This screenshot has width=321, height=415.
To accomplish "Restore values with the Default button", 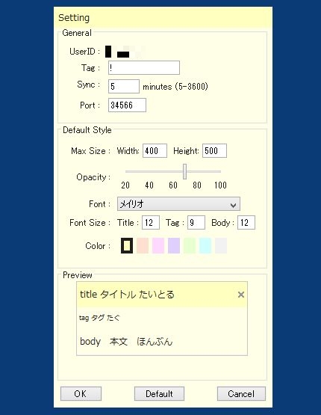I will tap(159, 394).
